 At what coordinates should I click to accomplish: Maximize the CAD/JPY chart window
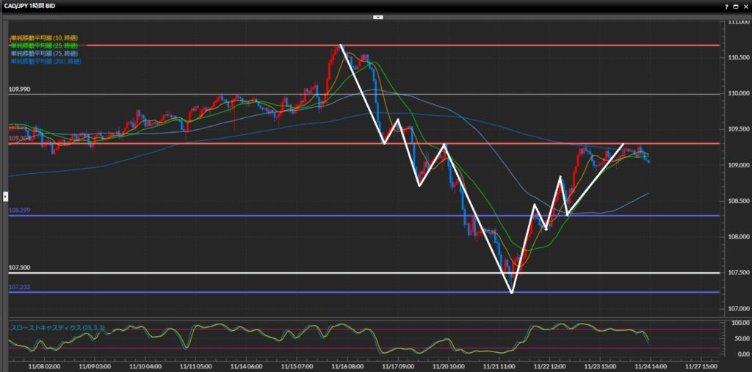point(735,6)
